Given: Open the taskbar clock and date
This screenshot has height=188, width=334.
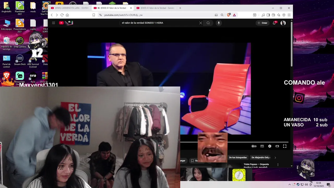Looking at the screenshot, I should [319, 185].
